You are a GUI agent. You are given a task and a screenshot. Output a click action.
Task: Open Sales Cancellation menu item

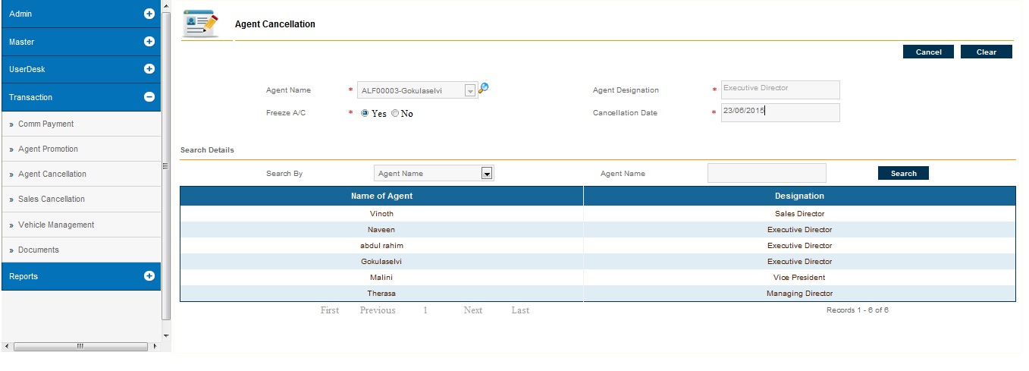(x=51, y=199)
